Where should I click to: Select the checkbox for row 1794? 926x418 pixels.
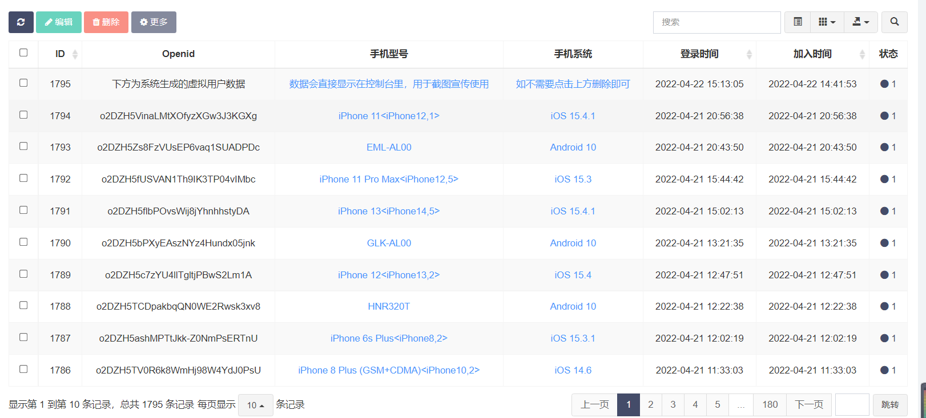23,115
